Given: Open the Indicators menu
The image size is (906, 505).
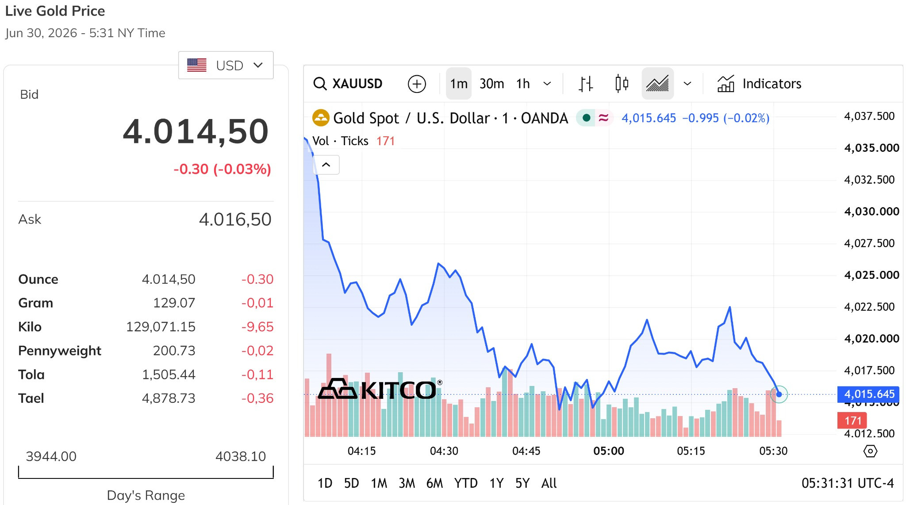Looking at the screenshot, I should coord(759,84).
